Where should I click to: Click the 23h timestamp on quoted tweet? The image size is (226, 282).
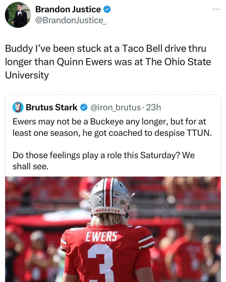153,107
